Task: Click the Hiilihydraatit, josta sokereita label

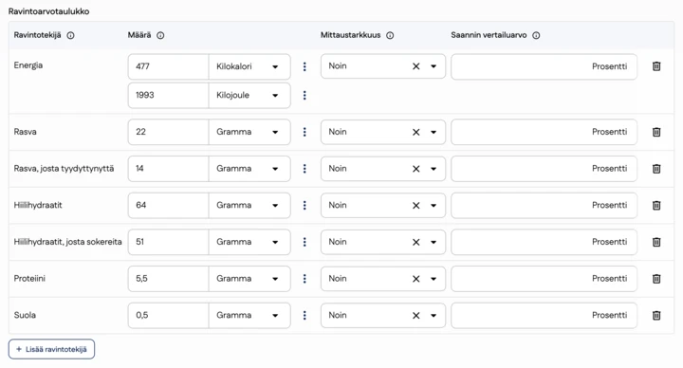Action: pyautogui.click(x=68, y=242)
